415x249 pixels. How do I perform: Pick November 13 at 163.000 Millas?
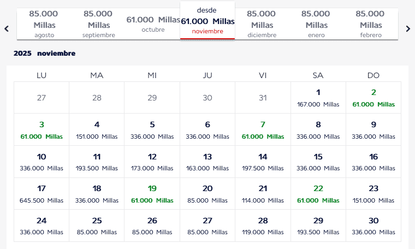click(x=207, y=162)
